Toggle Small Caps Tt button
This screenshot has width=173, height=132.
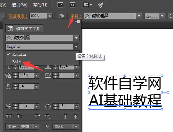(x=20, y=116)
